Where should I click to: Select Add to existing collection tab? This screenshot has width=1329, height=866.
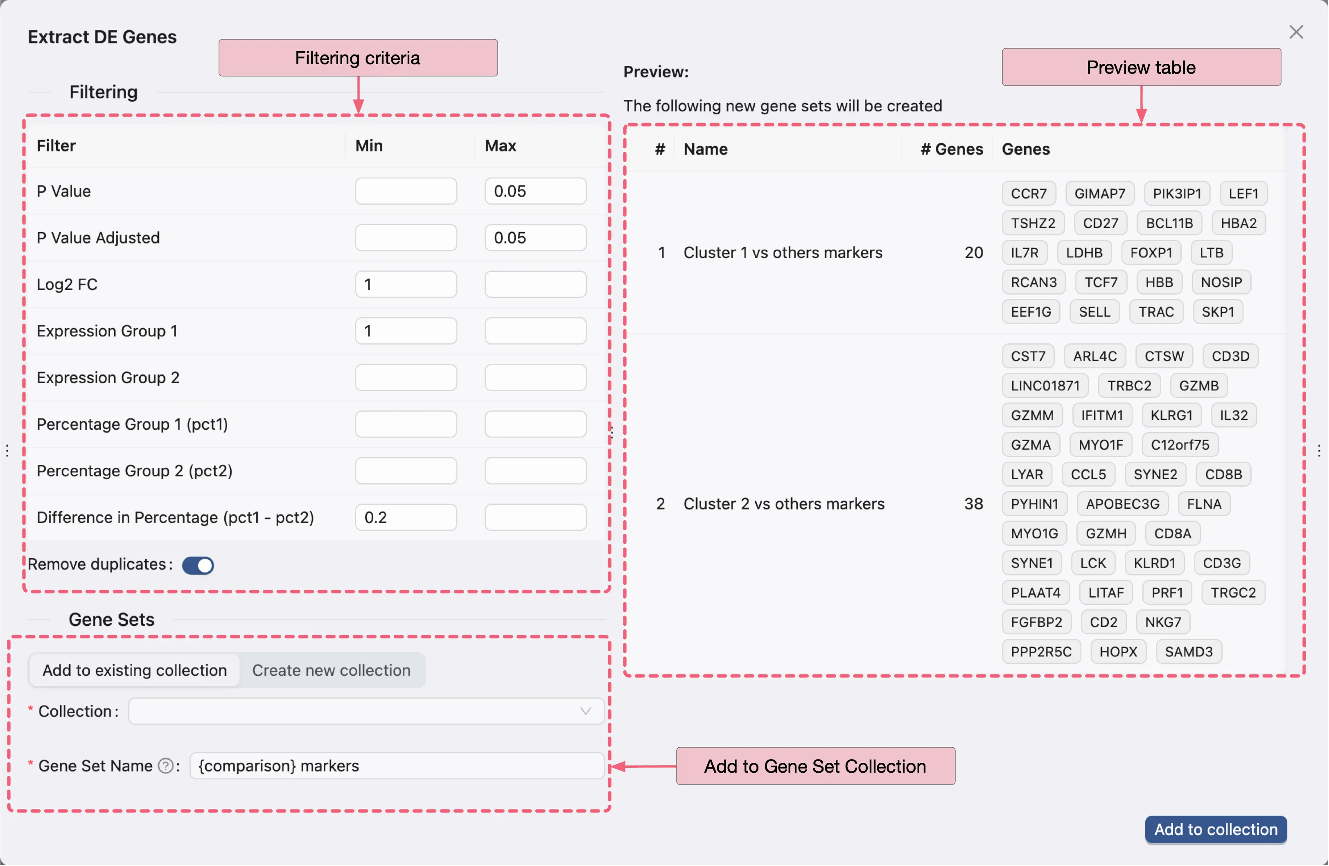(x=135, y=670)
